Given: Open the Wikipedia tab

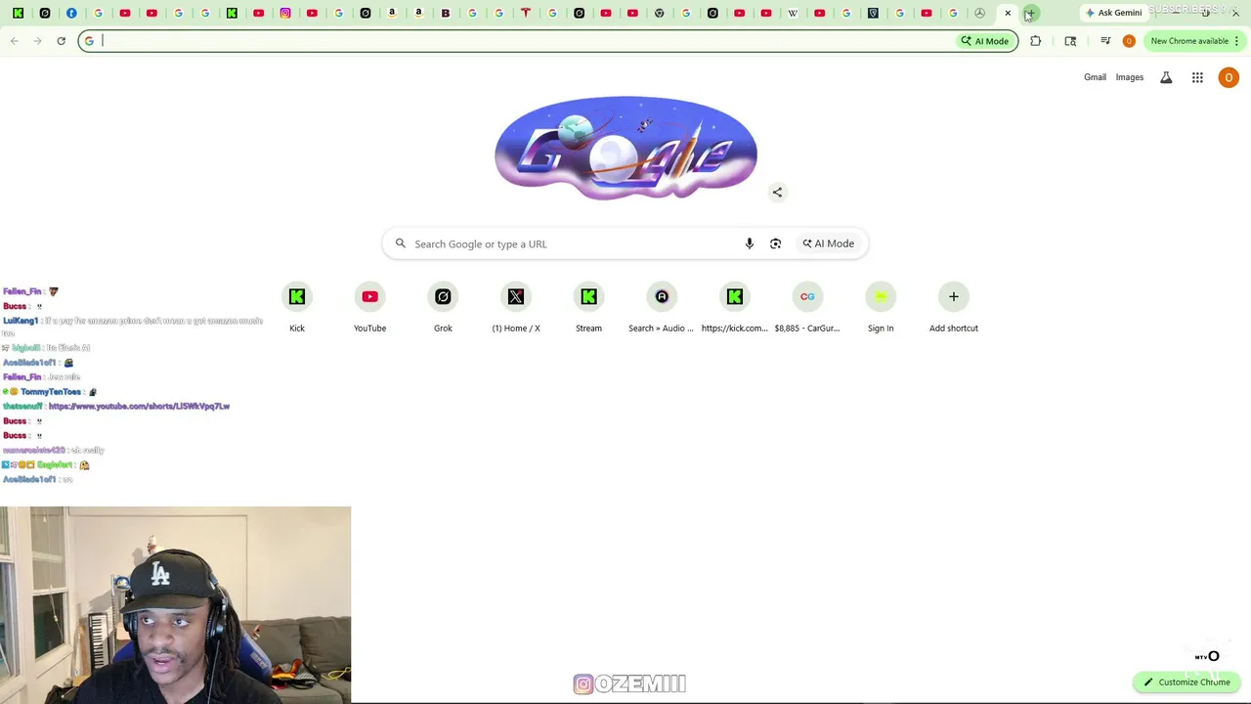Looking at the screenshot, I should (x=793, y=13).
